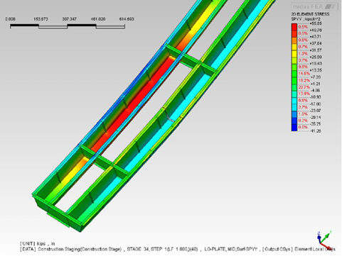This screenshot has height=256, width=342.
Task: Pick the blue legend band beside 1.0%
Action: click(294, 114)
